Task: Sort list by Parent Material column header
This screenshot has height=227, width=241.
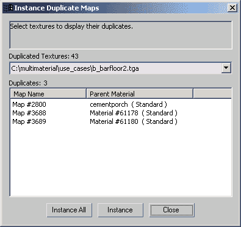Action: [140, 94]
